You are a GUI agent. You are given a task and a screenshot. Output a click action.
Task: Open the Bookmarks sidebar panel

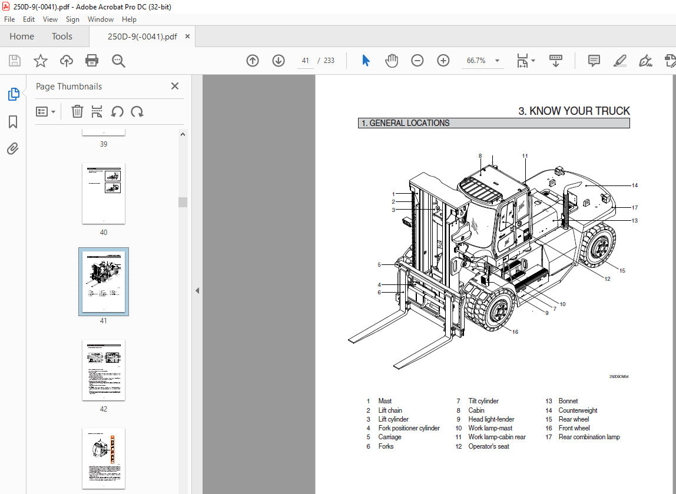[13, 121]
